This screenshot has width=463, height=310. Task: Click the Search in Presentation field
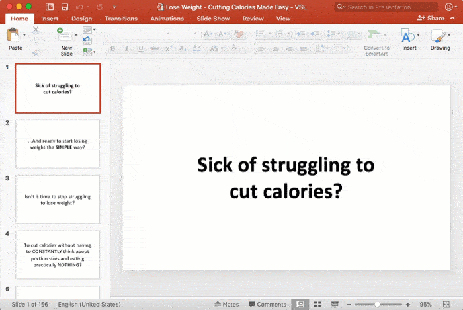[386, 7]
